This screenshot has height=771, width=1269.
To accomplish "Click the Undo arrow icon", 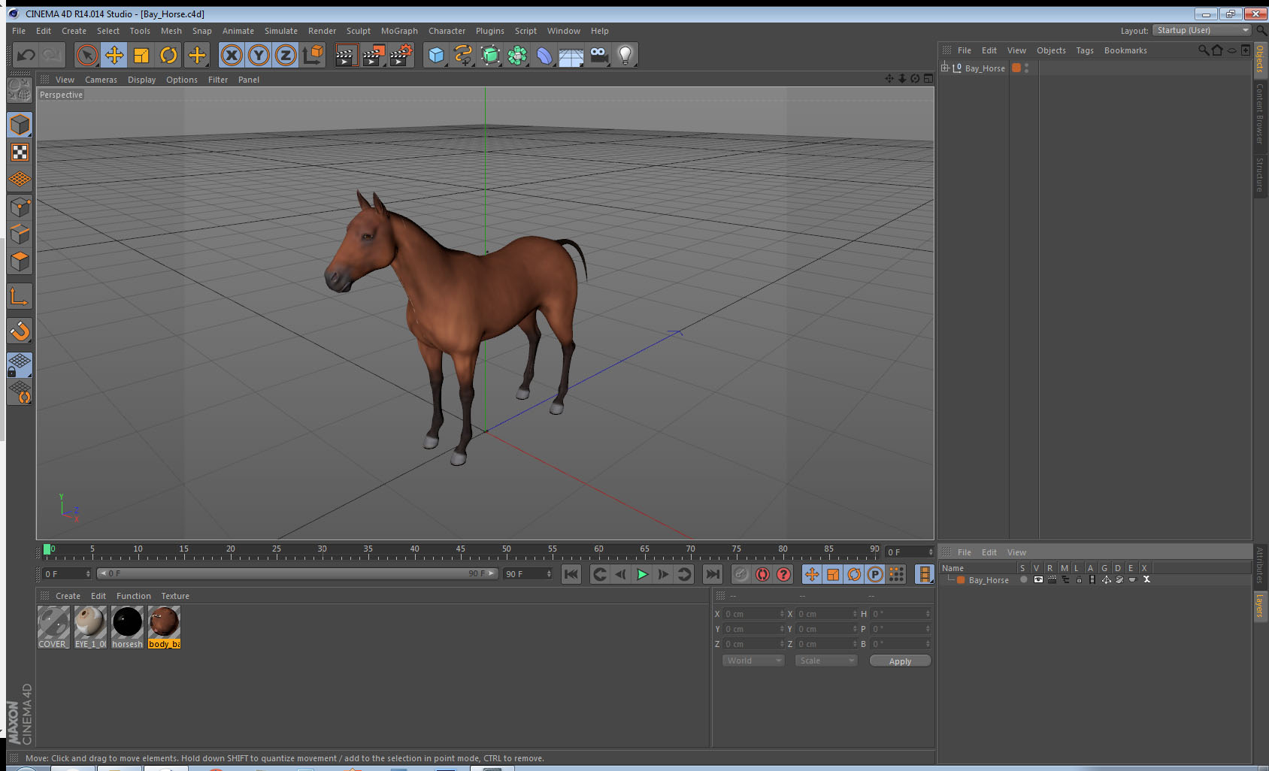I will pyautogui.click(x=26, y=55).
